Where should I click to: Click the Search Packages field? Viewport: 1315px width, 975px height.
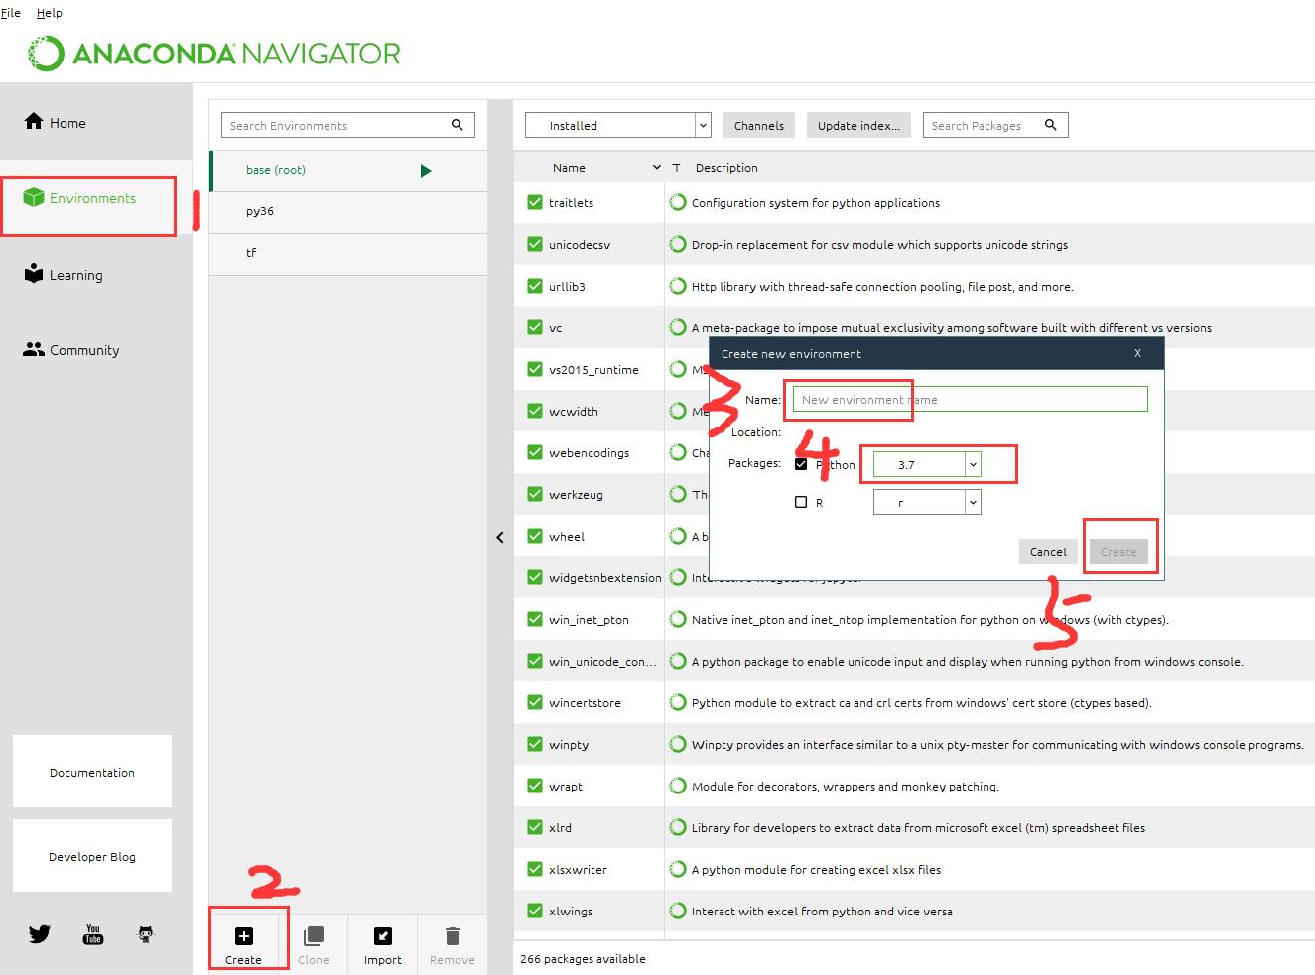click(x=995, y=125)
